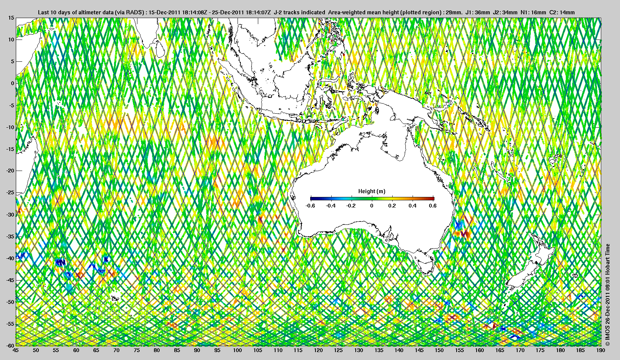Click the 'J-2 tracks indicated' text

pos(300,12)
